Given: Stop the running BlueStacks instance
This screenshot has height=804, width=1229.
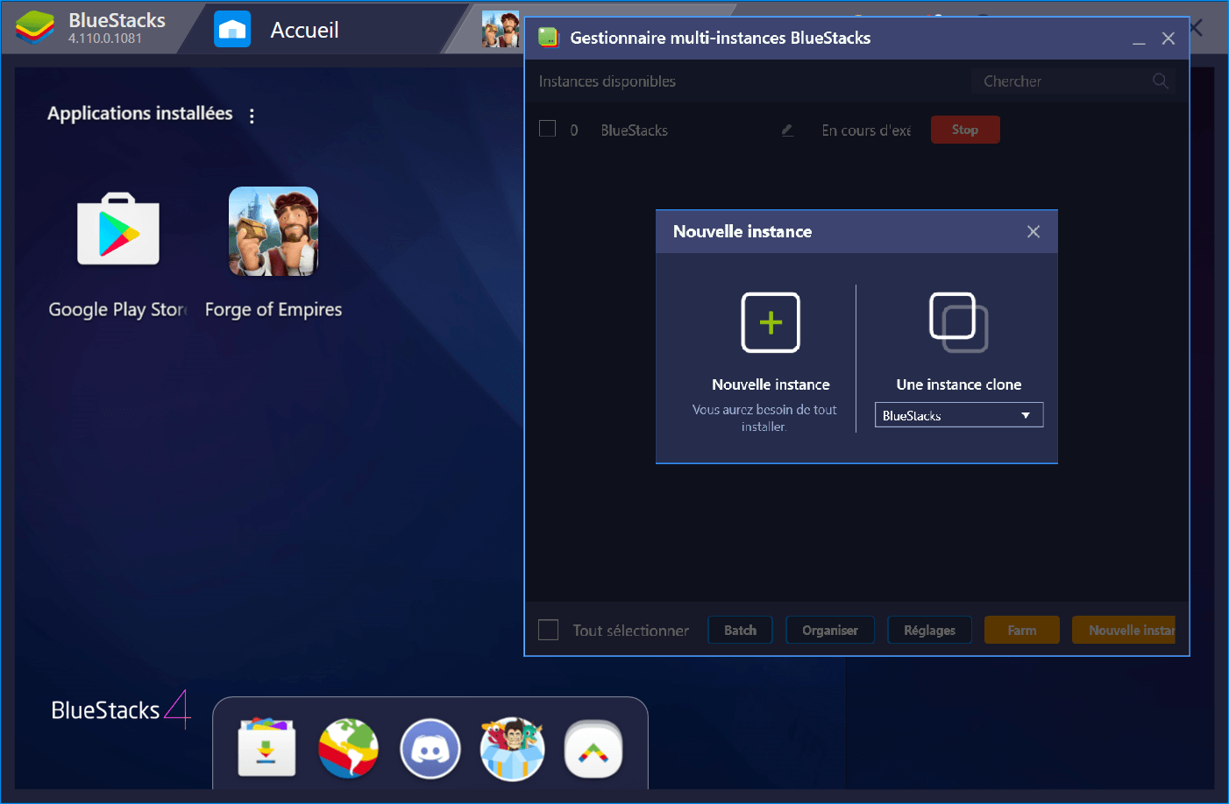Looking at the screenshot, I should pyautogui.click(x=965, y=130).
